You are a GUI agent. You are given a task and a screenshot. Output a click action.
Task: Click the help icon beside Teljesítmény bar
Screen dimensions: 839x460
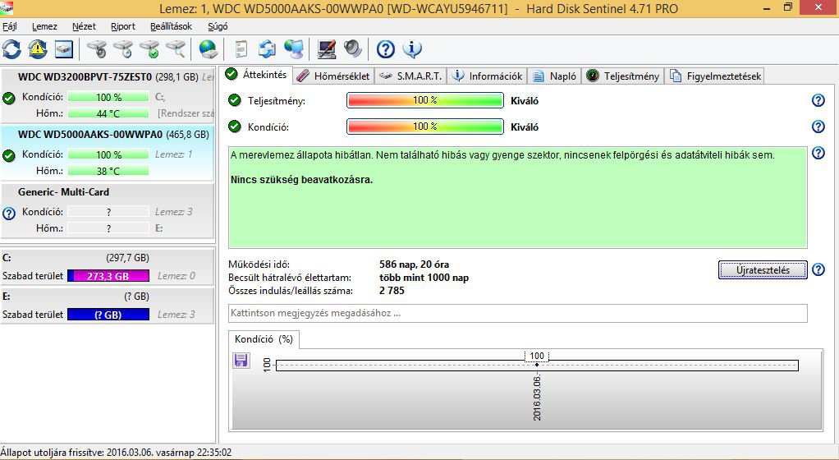click(x=818, y=100)
